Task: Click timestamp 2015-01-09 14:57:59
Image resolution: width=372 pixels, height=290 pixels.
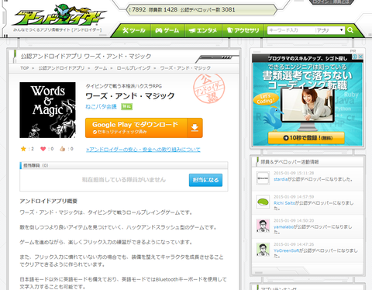Action: [294, 197]
